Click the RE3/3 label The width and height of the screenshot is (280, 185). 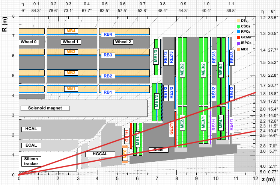[x=214, y=58]
